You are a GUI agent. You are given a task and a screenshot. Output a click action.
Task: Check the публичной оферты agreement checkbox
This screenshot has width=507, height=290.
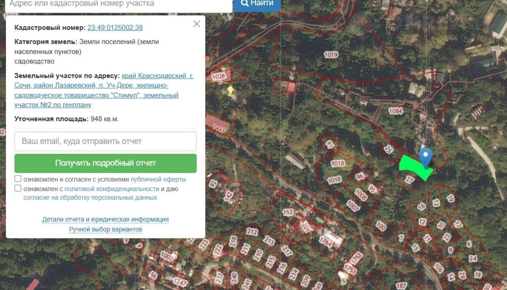point(18,179)
